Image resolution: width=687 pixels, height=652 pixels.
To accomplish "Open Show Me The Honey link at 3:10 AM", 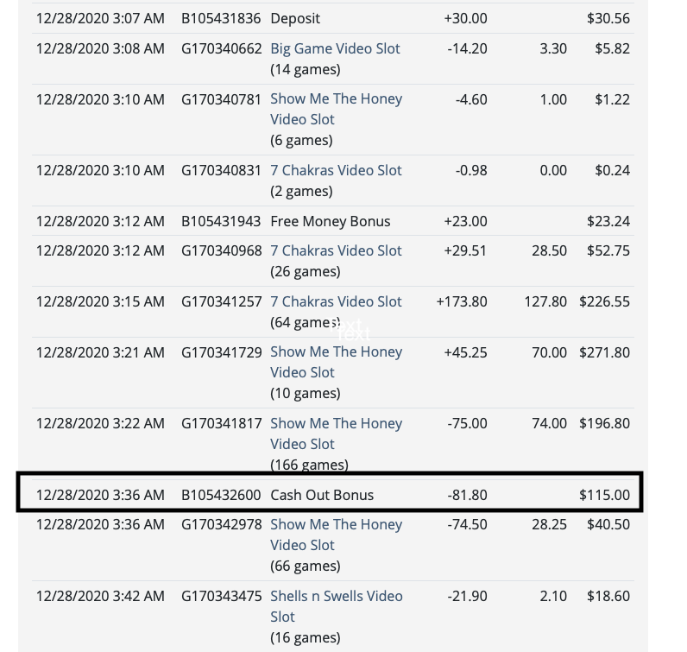I will pos(336,109).
